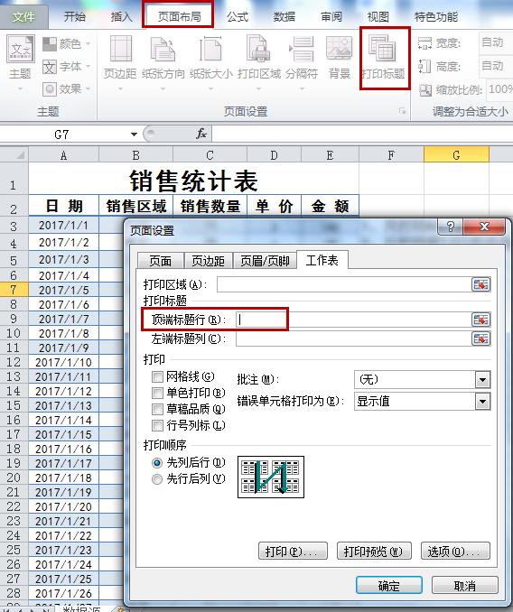
Task: Confirm with the 确定 button
Action: click(x=389, y=586)
